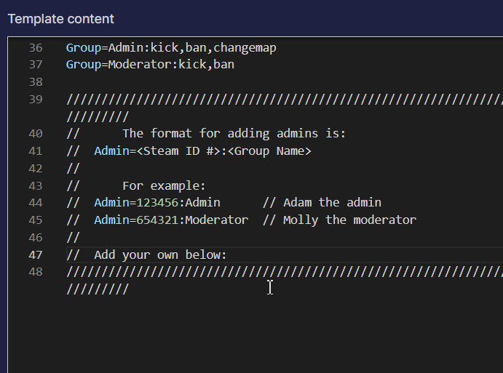Click the '<Group Name>' placeholder text
Screen dimensions: 503x373
(269, 151)
